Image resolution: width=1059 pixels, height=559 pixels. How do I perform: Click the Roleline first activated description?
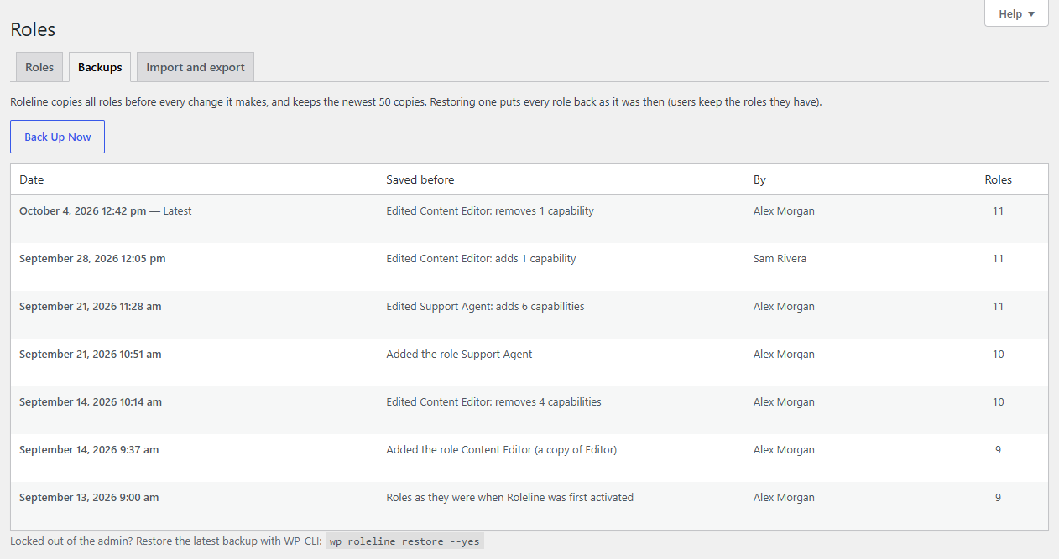tap(509, 498)
